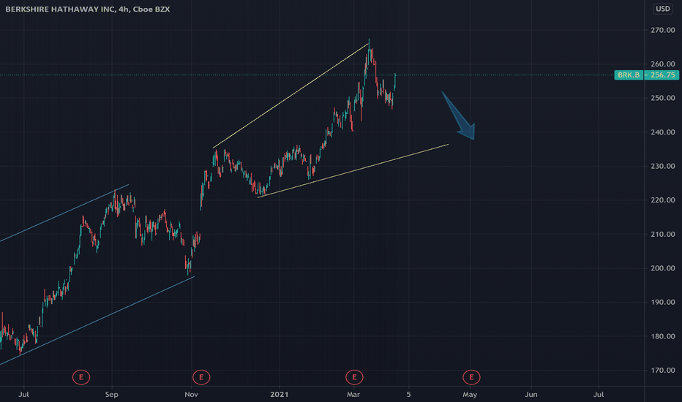This screenshot has height=402, width=682.
Task: Click the 5 date axis label
Action: (408, 395)
